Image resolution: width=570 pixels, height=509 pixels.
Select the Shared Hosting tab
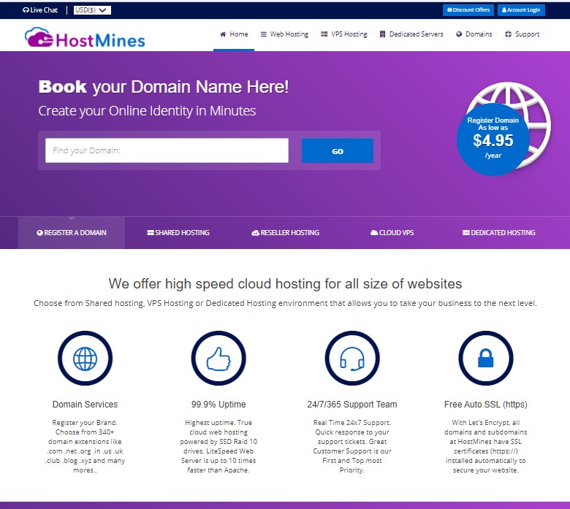tap(178, 233)
